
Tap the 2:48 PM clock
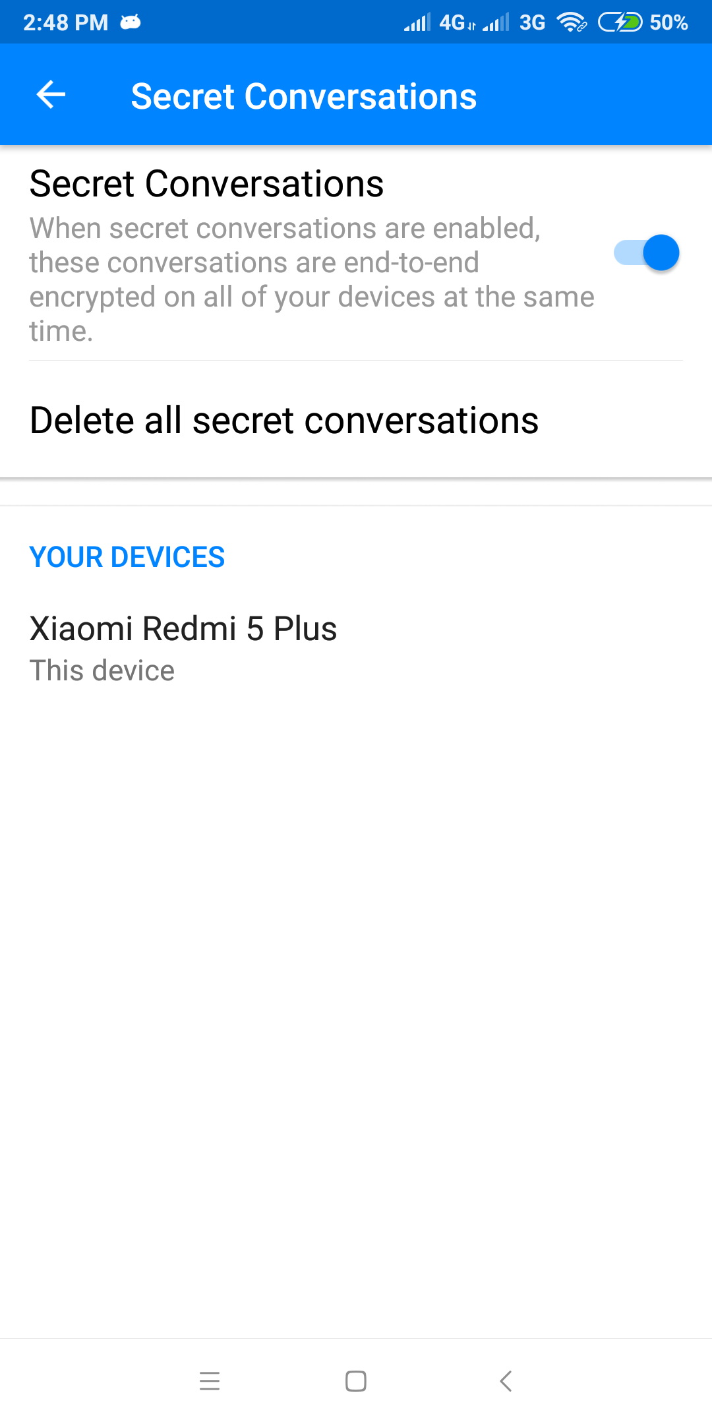point(66,22)
